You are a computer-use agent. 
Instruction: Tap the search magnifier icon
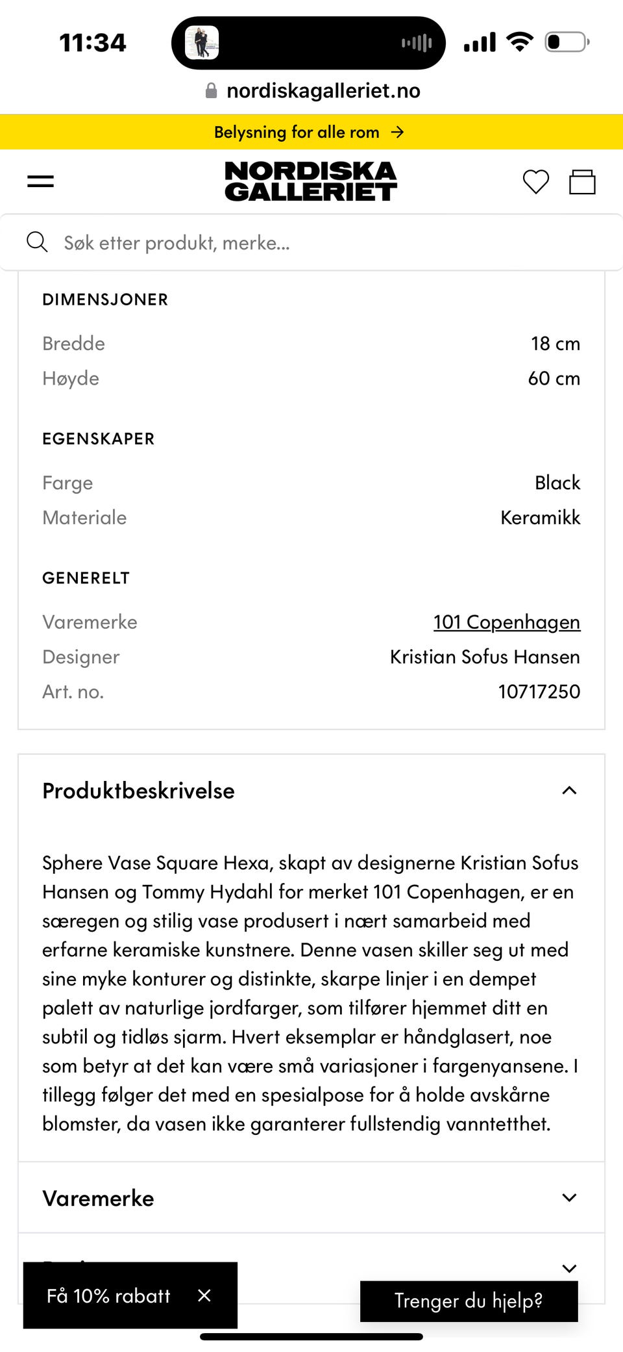coord(37,242)
